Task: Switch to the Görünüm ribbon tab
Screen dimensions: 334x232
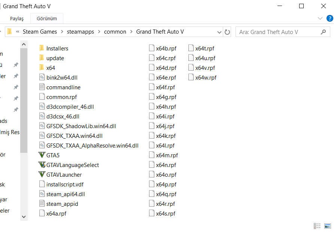Action: (x=46, y=18)
